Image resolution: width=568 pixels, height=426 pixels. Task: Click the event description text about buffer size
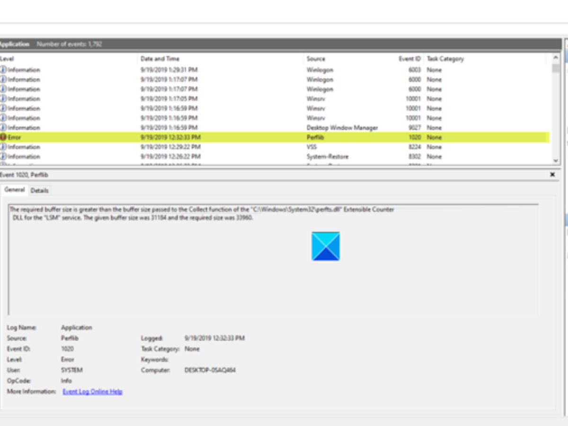[x=202, y=213]
